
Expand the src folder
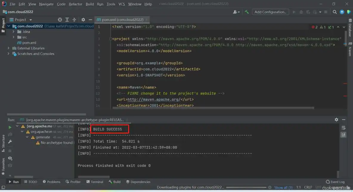click(x=14, y=37)
